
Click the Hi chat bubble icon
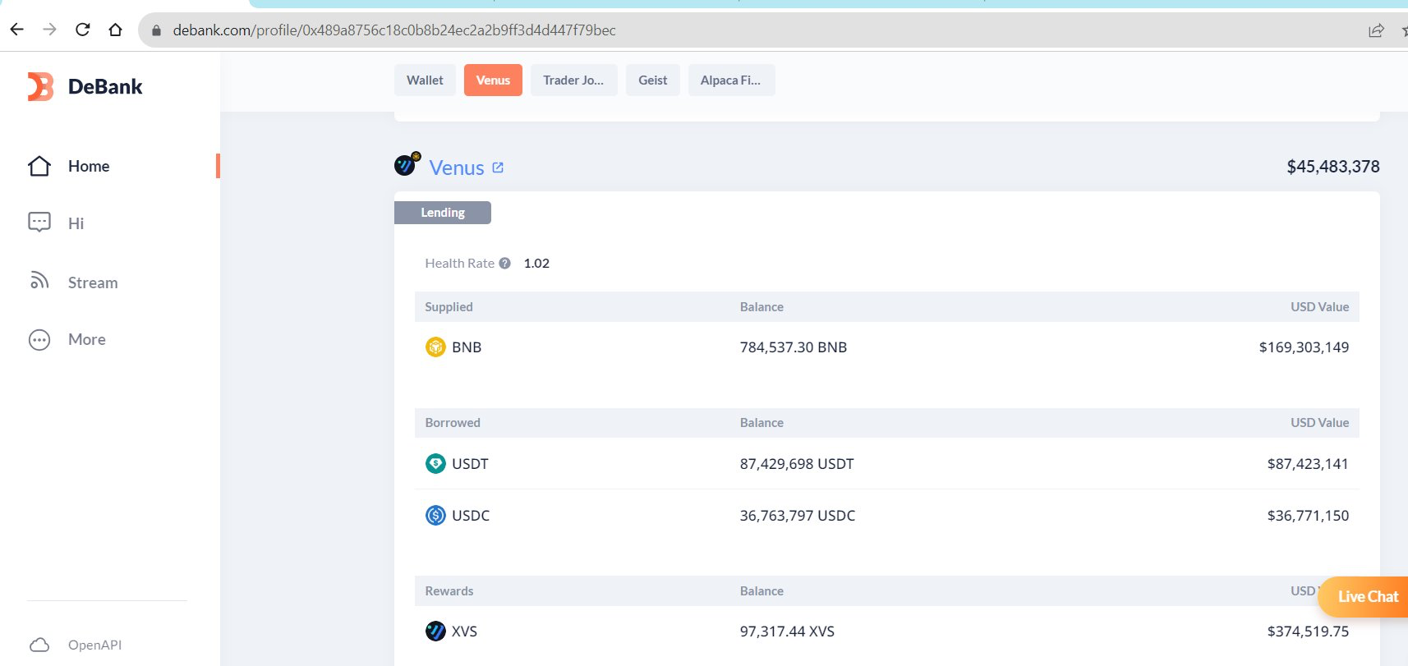click(x=39, y=223)
